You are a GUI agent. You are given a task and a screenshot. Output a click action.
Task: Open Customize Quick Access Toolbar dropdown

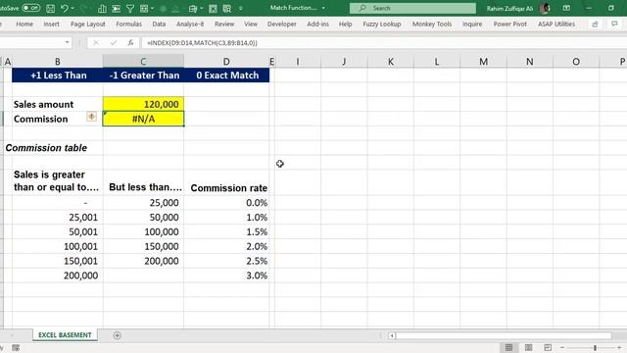[x=241, y=9]
